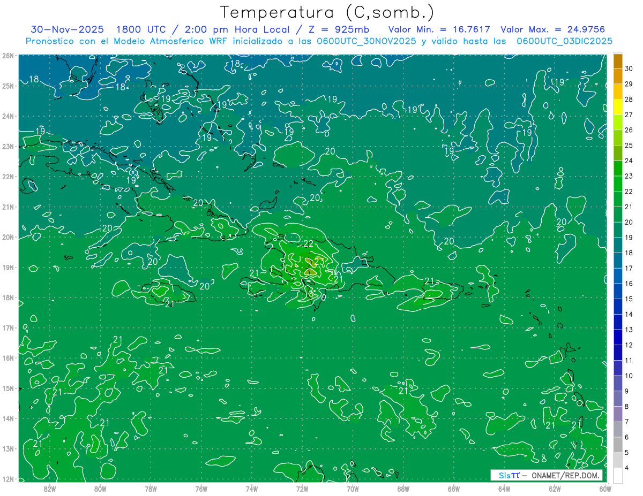Click the 14N latitude label
The height and width of the screenshot is (496, 643).
pos(8,418)
